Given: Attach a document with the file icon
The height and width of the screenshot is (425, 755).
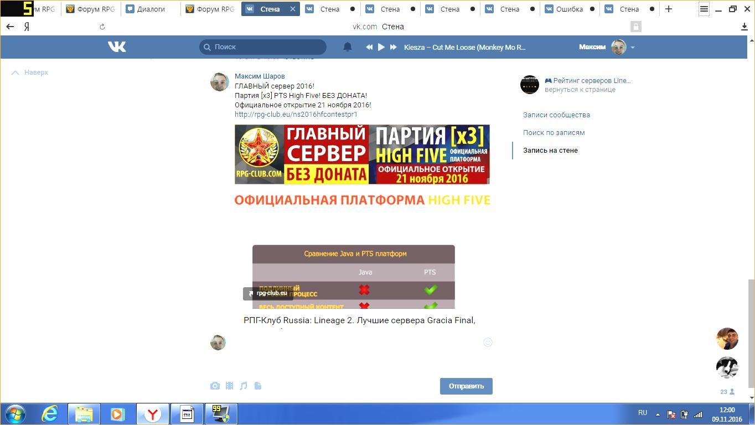Looking at the screenshot, I should click(x=258, y=386).
